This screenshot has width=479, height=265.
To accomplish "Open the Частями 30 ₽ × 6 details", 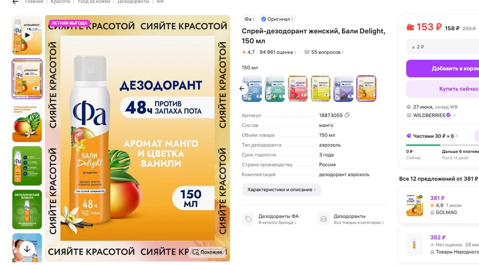I will point(432,136).
